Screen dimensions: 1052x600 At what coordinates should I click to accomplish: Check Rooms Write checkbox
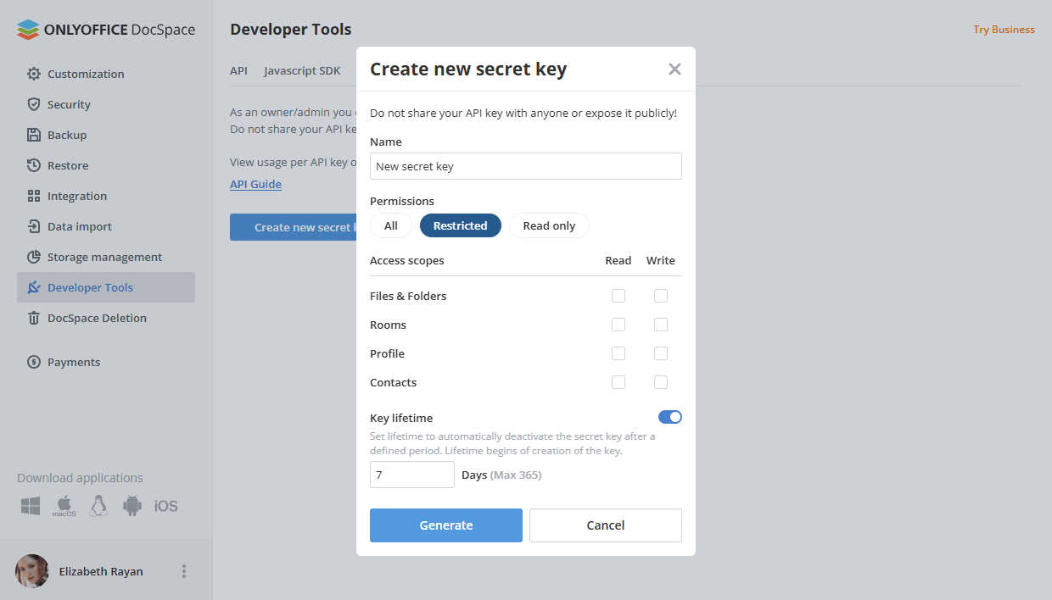tap(661, 325)
